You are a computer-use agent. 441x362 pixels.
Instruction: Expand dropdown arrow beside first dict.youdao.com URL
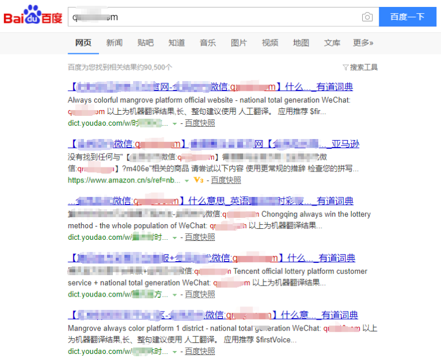[175, 123]
